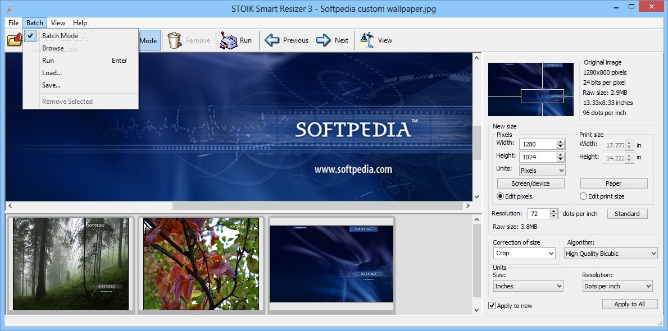Open the Resolution Dots per inch dropdown

(617, 286)
